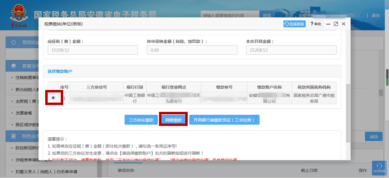Click the 其中滞纳金额 field showing 0.00
Screen dimensions: 389x178
tap(192, 50)
